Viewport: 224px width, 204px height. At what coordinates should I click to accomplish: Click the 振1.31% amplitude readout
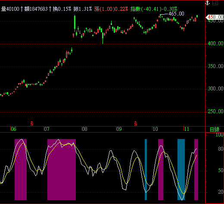click(x=83, y=9)
